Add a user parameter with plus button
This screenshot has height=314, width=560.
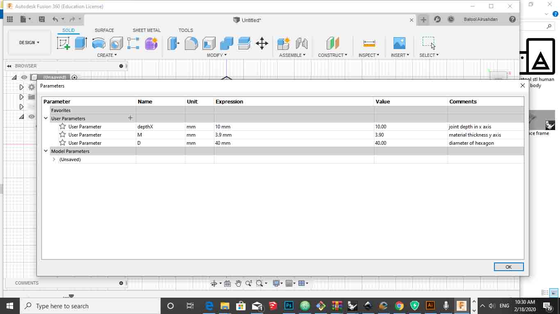tap(130, 118)
